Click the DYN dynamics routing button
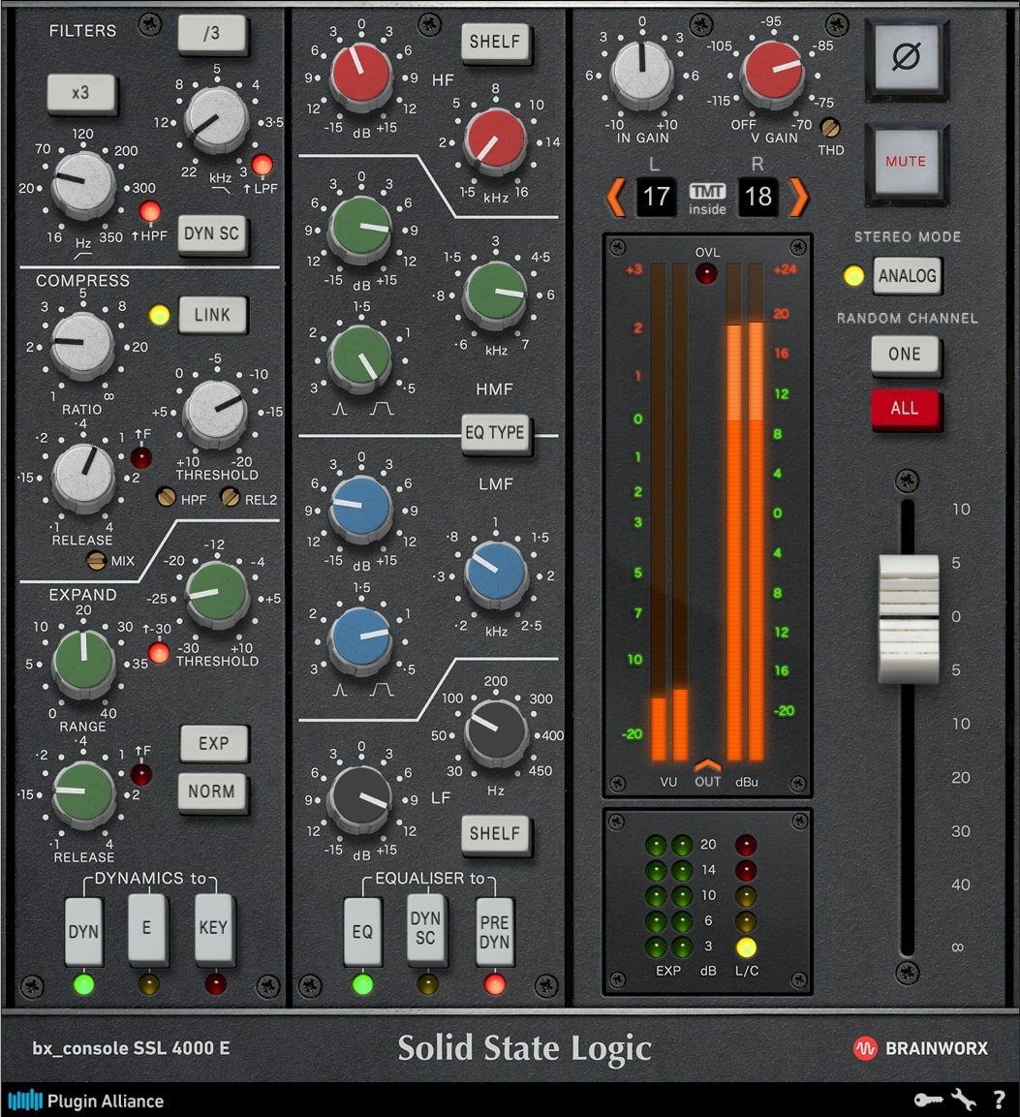This screenshot has height=1117, width=1020. click(x=83, y=930)
